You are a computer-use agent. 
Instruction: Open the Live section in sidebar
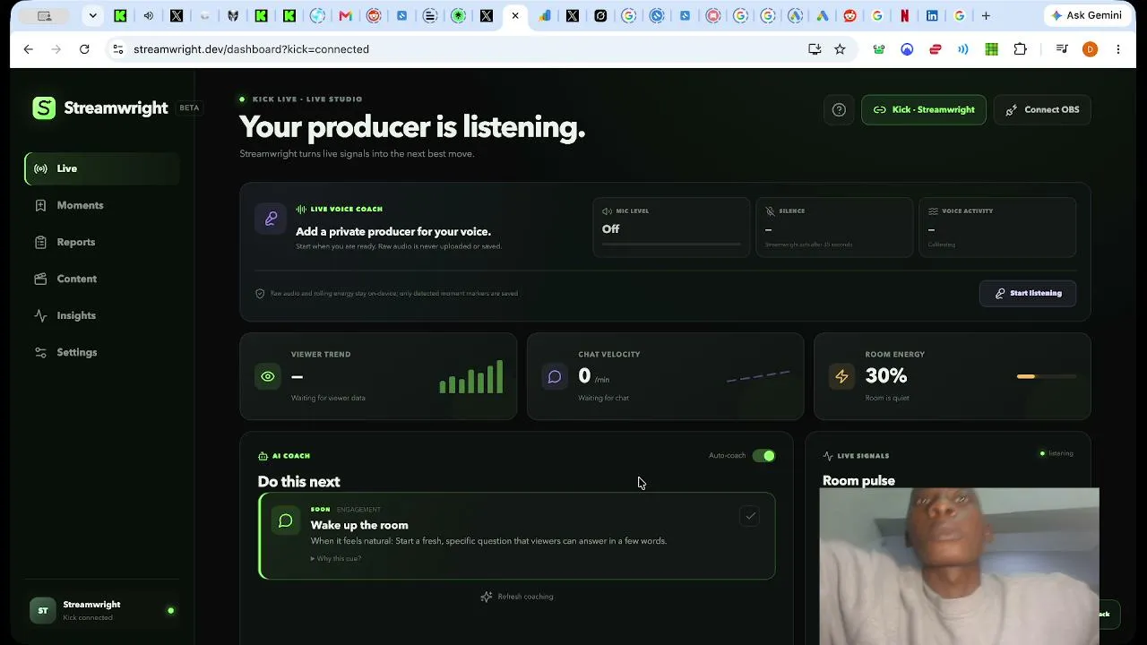click(102, 168)
